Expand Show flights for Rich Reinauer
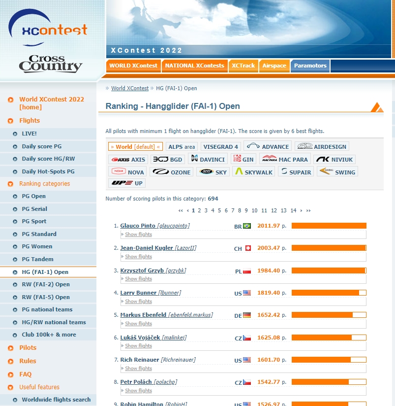The height and width of the screenshot is (406, 395). (138, 369)
